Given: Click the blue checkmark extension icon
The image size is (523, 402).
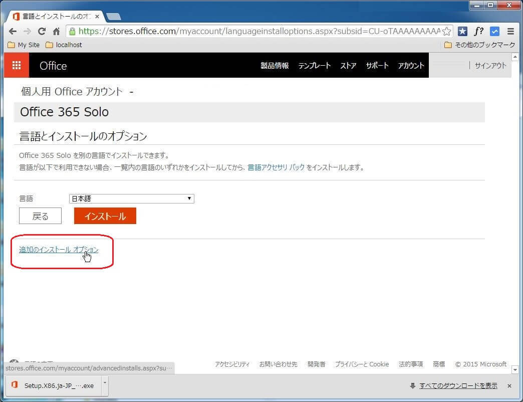Looking at the screenshot, I should [494, 31].
